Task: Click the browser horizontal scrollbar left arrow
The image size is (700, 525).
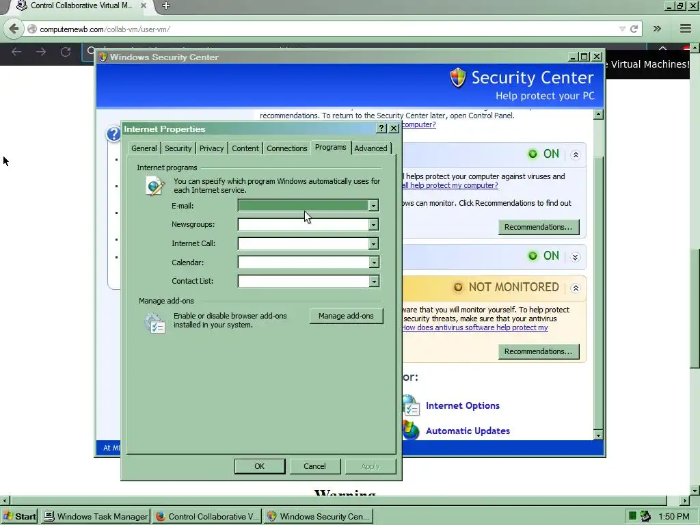Action: pos(4,500)
